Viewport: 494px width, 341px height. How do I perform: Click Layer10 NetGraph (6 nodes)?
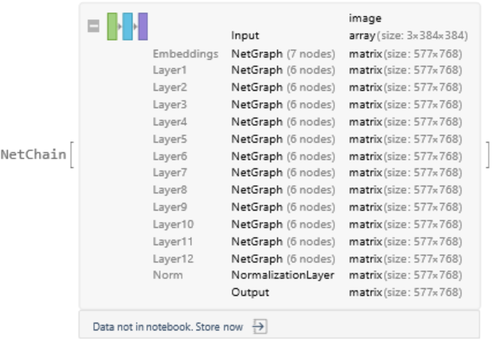[283, 224]
